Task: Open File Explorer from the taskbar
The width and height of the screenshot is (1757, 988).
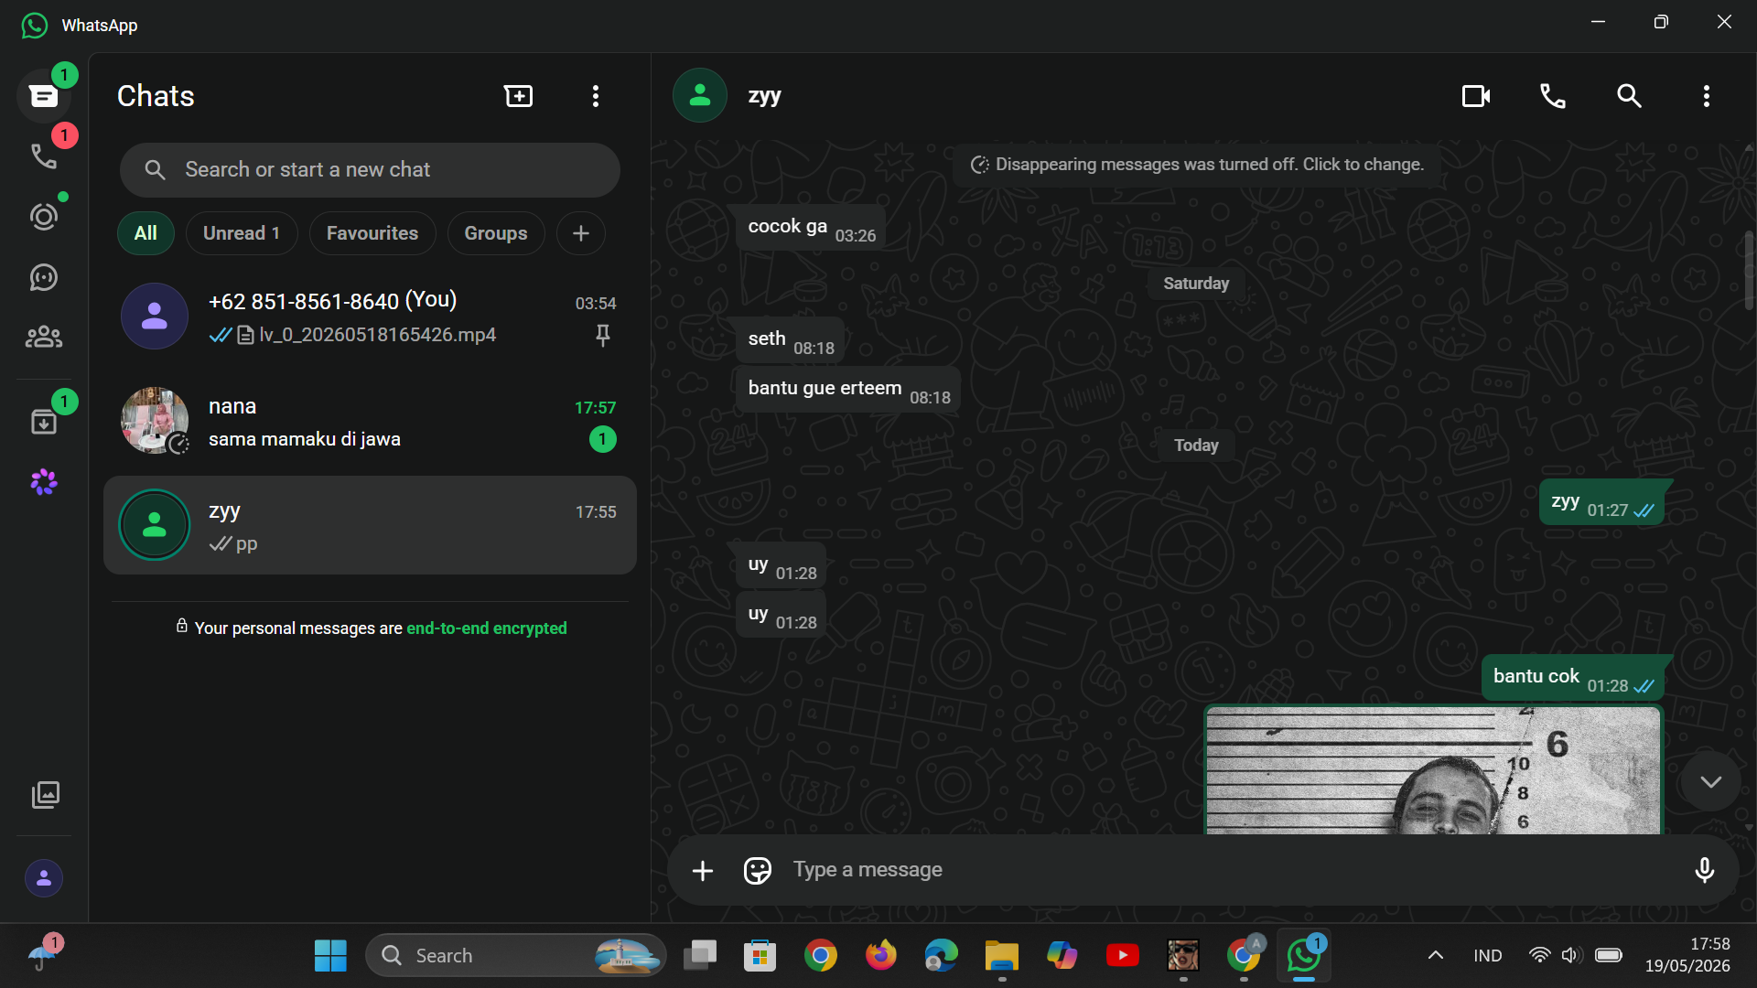Action: coord(1002,955)
